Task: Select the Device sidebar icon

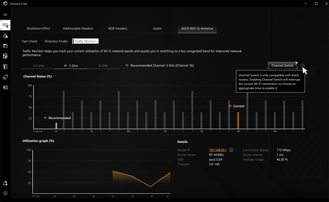Action: tap(5, 25)
